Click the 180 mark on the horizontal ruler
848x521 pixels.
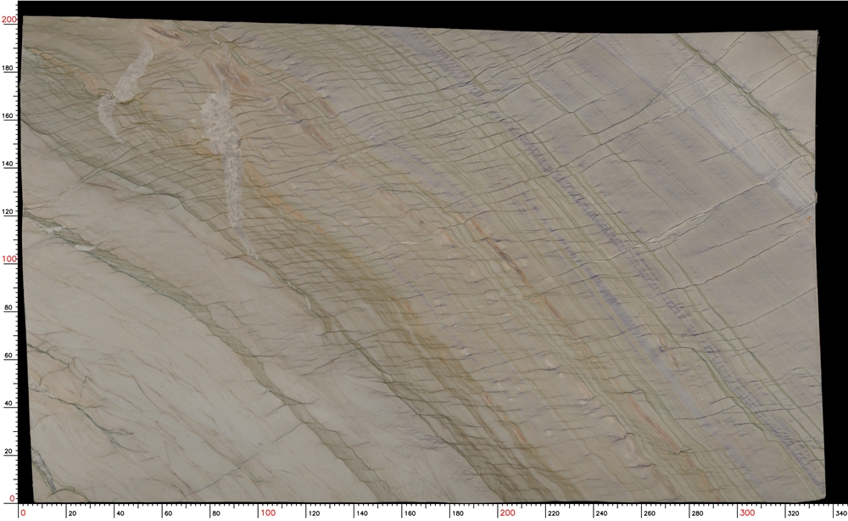pyautogui.click(x=458, y=513)
